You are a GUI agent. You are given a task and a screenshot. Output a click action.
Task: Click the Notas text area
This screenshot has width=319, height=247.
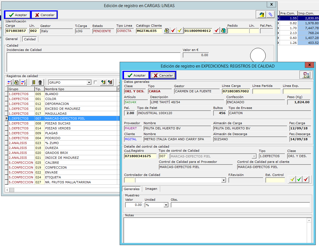coord(218,230)
